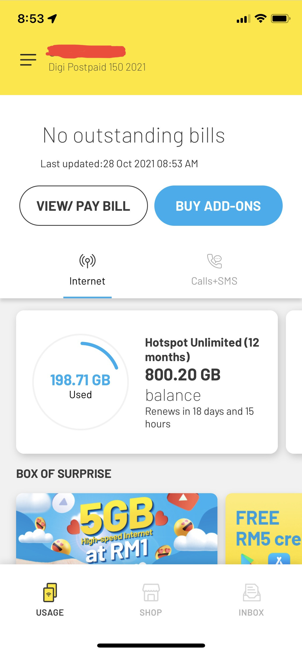
Task: Open the 5GB at RM1 promo banner
Action: 117,528
